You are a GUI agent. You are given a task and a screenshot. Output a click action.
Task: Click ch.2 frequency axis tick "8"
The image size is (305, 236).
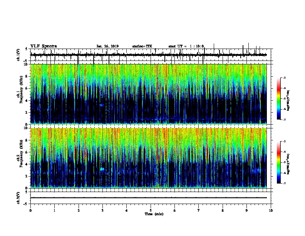tap(27, 140)
